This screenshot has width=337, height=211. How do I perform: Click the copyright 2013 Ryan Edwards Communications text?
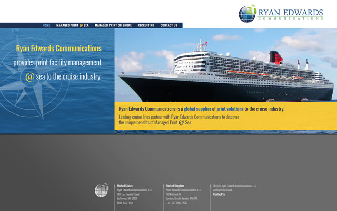[235, 186]
